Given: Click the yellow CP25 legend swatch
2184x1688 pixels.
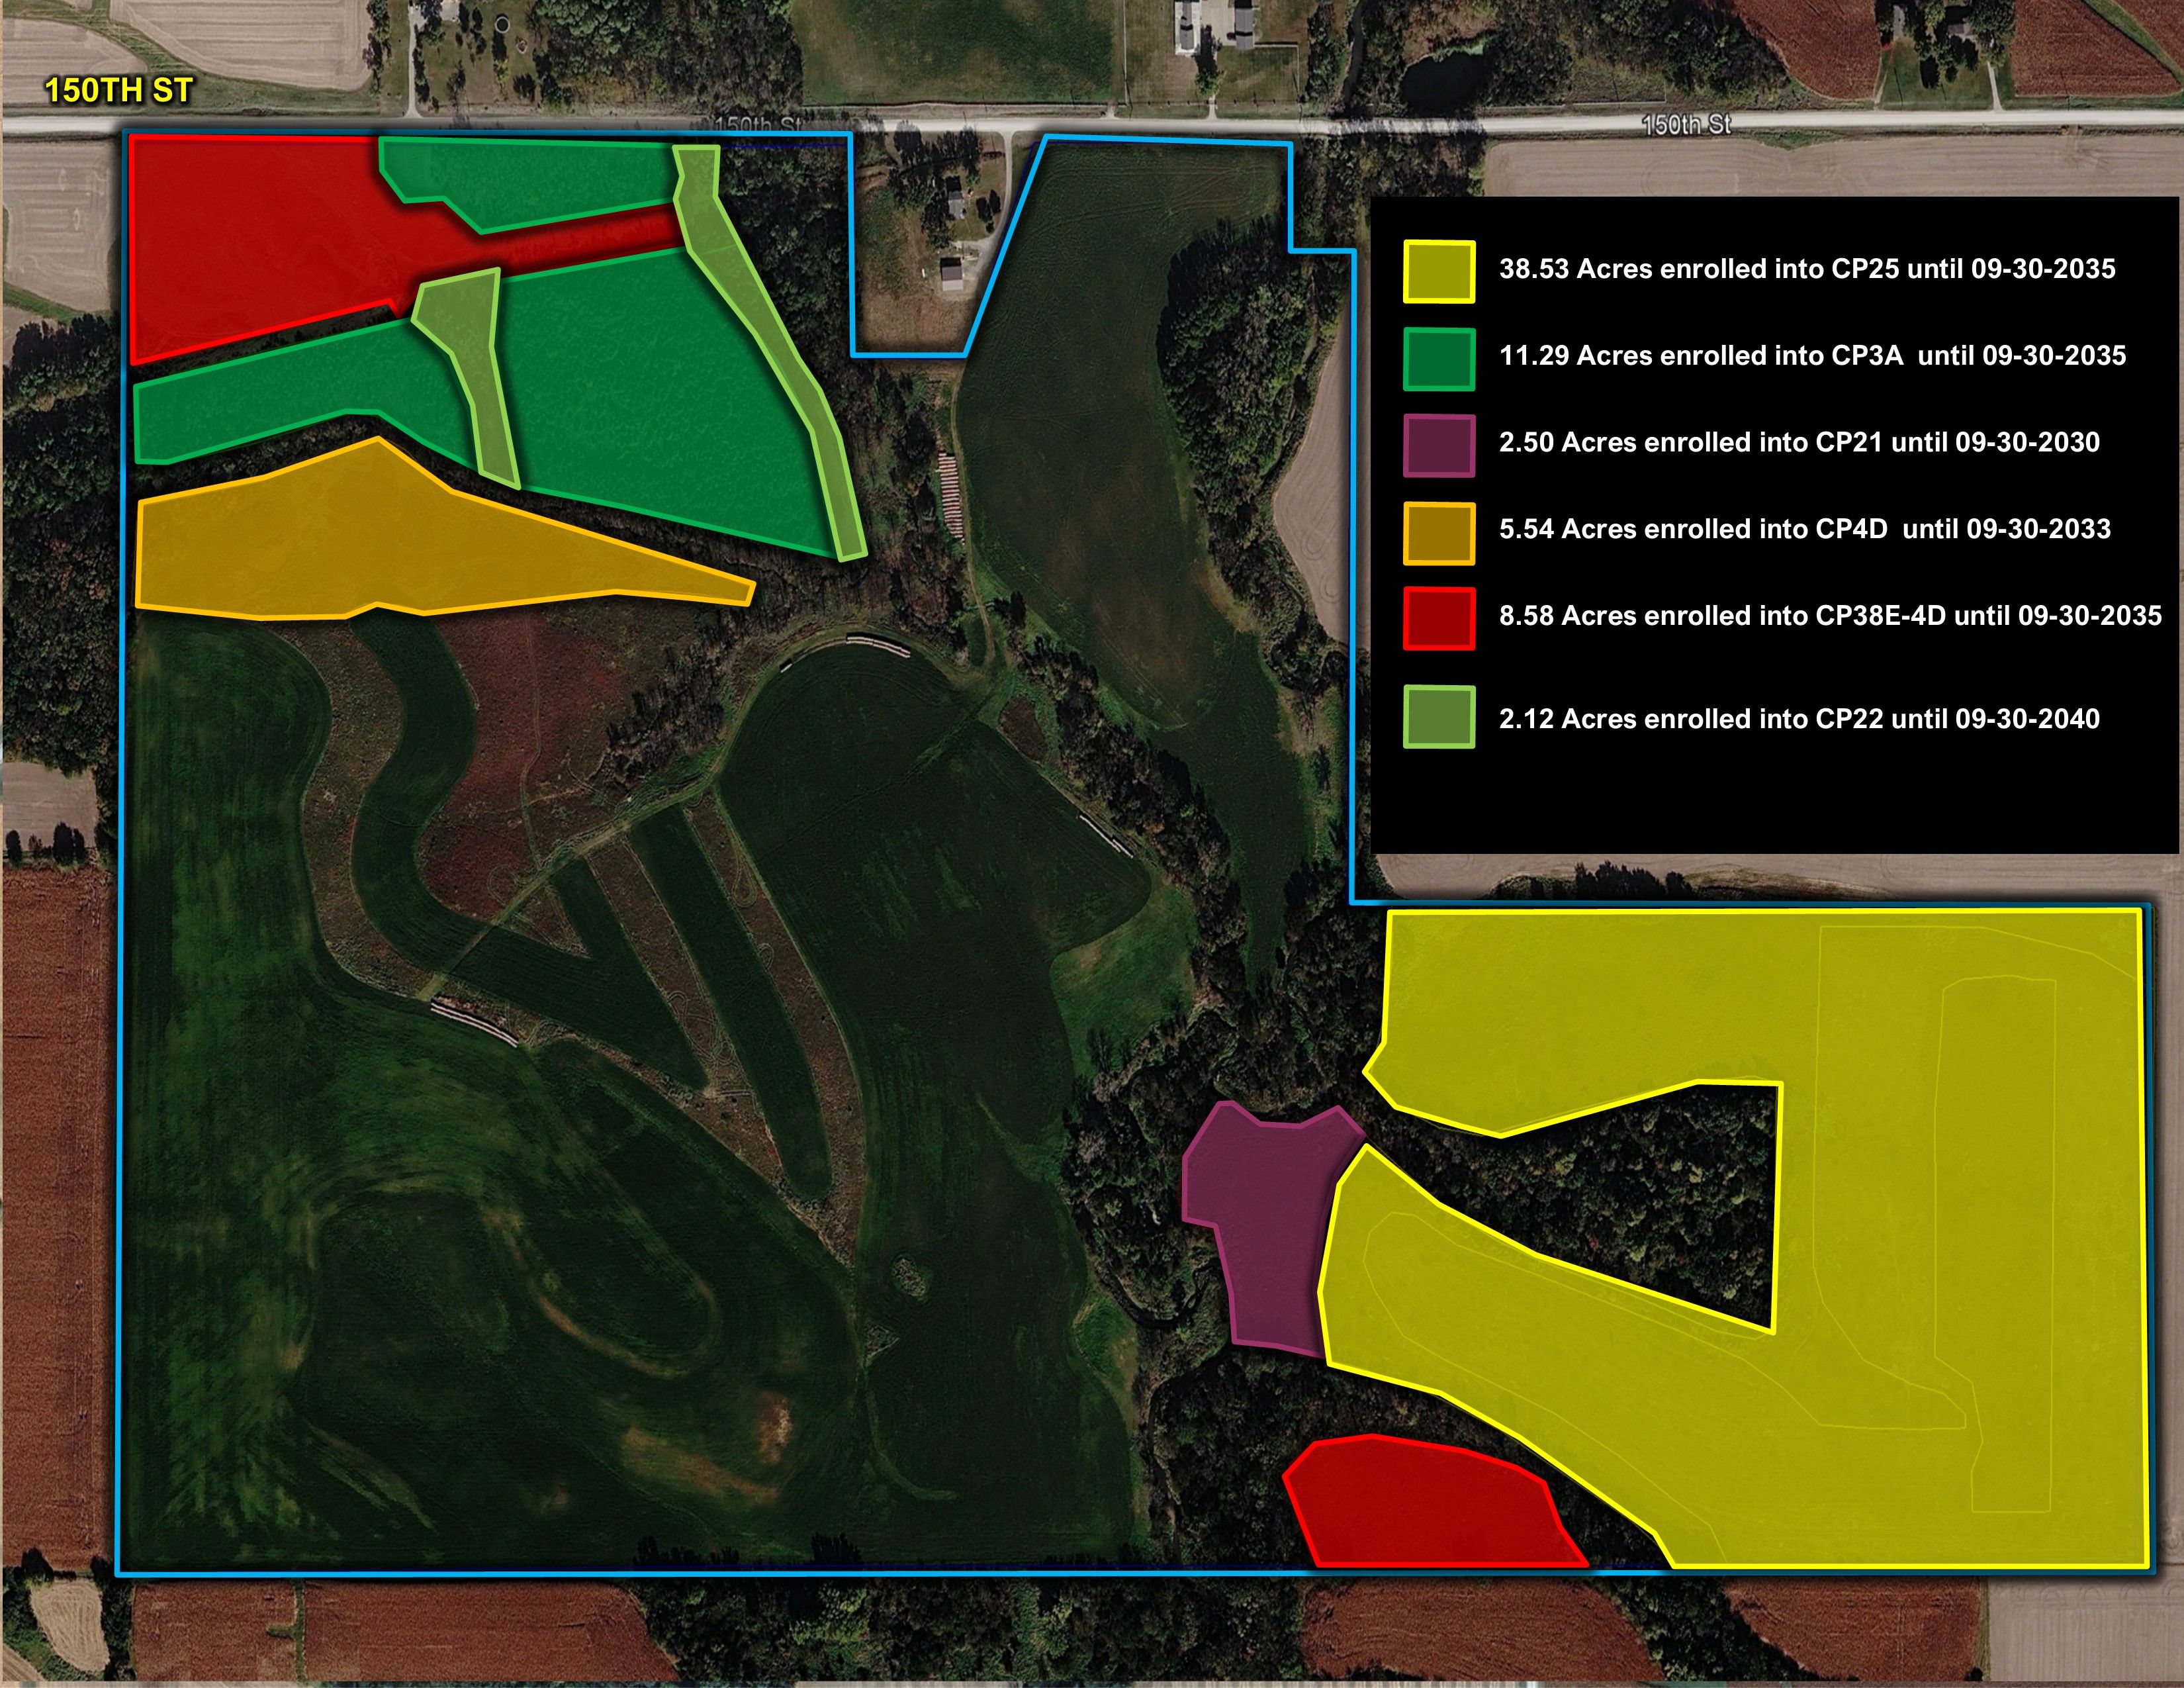Looking at the screenshot, I should [x=1439, y=271].
